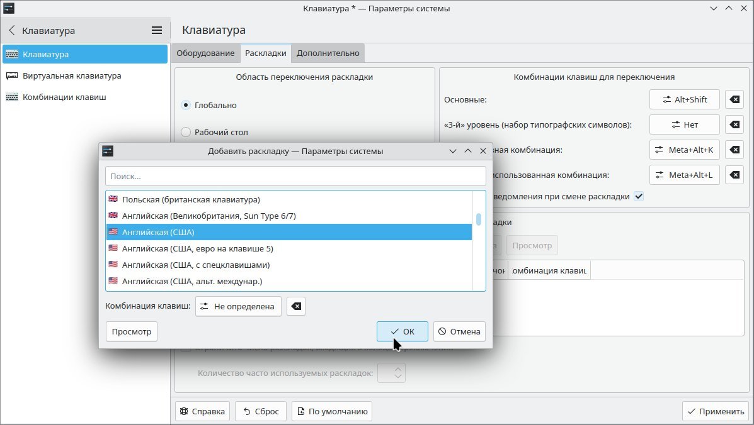Clear the layout shortcut in the Добавить раскладку dialog
754x425 pixels.
[x=295, y=306]
